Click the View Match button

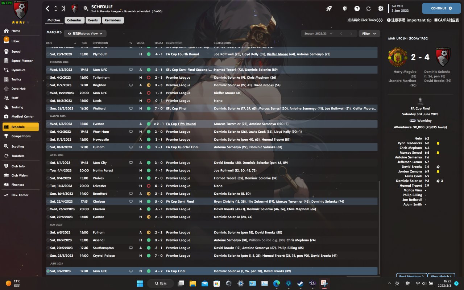click(441, 276)
